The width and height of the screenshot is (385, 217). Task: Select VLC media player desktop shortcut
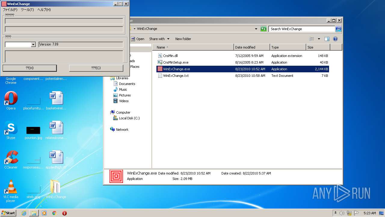(x=11, y=191)
